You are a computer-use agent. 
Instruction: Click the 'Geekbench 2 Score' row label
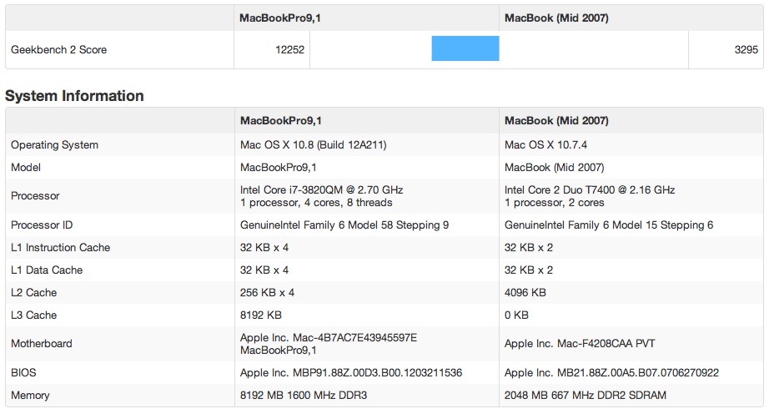pos(59,49)
